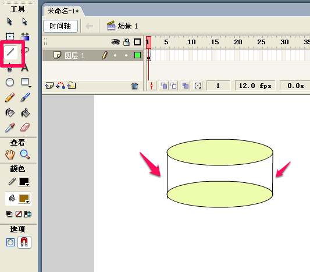Viewport: 310px width, 272px height.
Task: Toggle visibility of all layers (eye icon)
Action: pos(116,42)
